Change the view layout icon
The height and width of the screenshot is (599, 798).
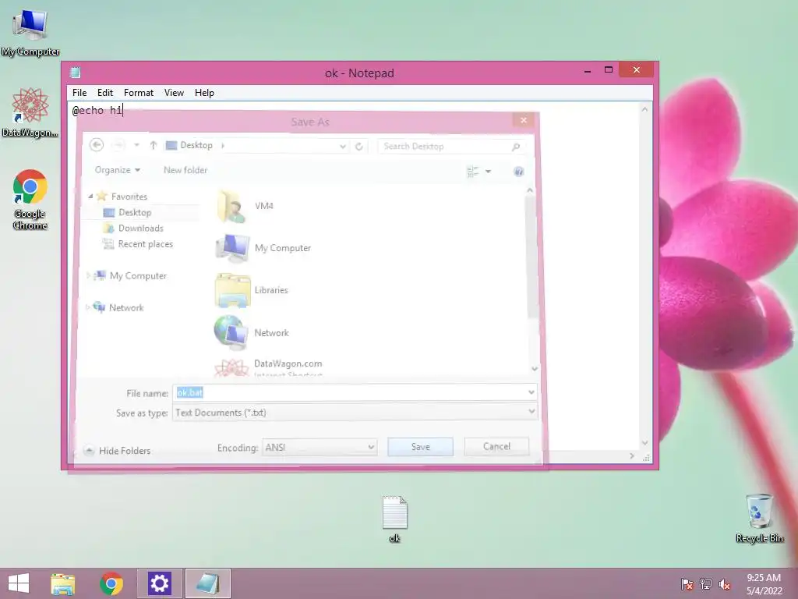click(x=473, y=172)
